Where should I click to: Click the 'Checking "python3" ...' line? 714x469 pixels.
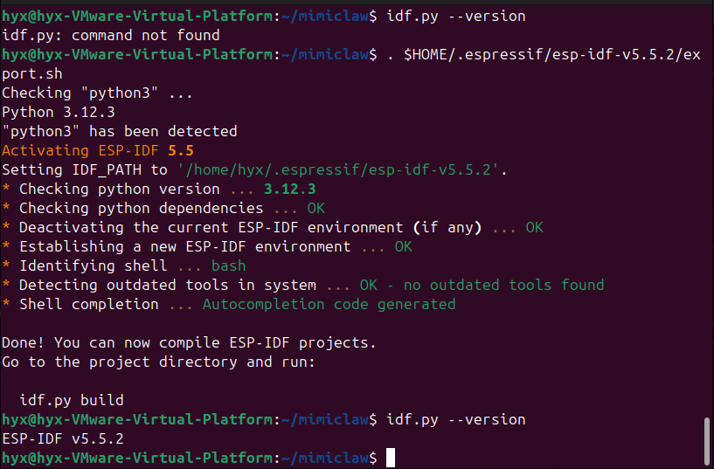tap(98, 93)
